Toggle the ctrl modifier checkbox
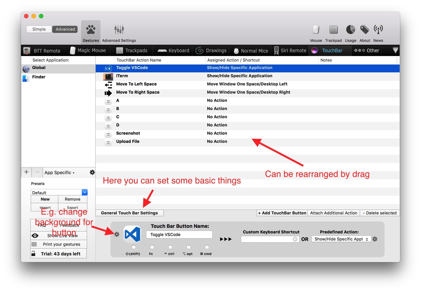 (x=170, y=247)
